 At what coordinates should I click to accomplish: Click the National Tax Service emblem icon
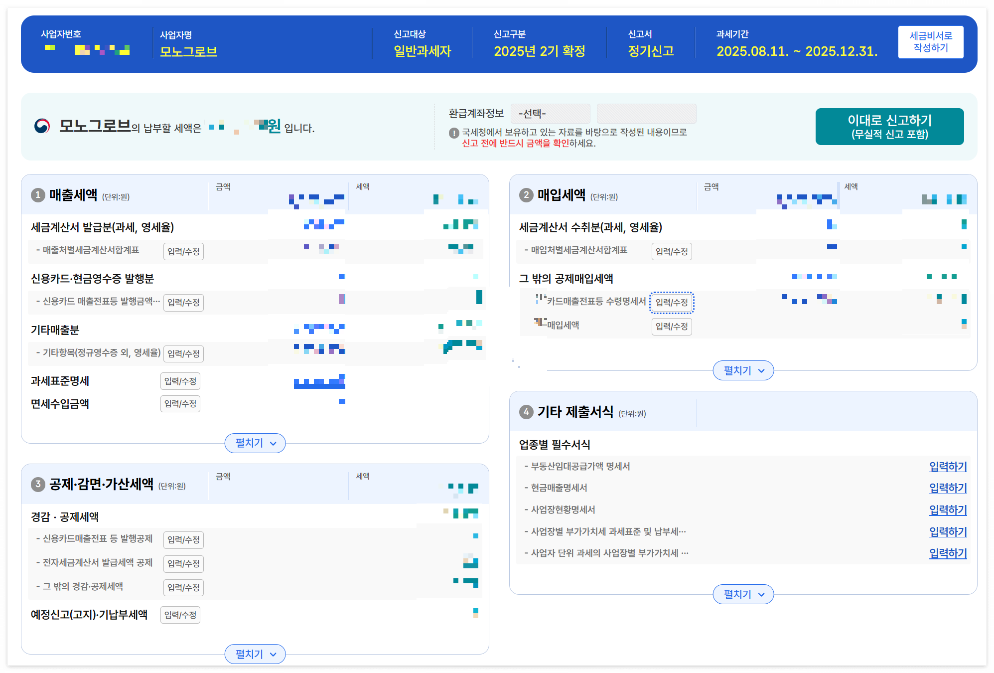point(43,126)
